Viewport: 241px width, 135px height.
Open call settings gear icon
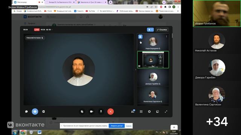pos(149,112)
